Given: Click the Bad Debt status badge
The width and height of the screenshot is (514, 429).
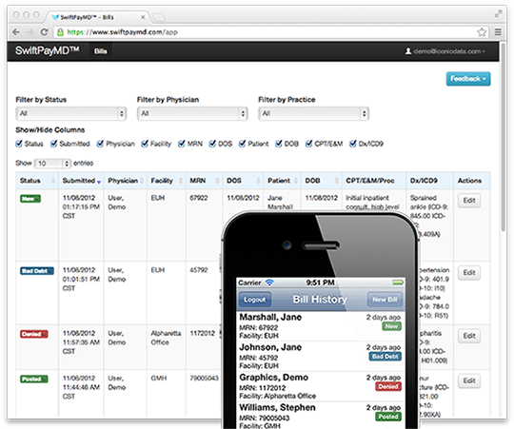Looking at the screenshot, I should (x=37, y=271).
